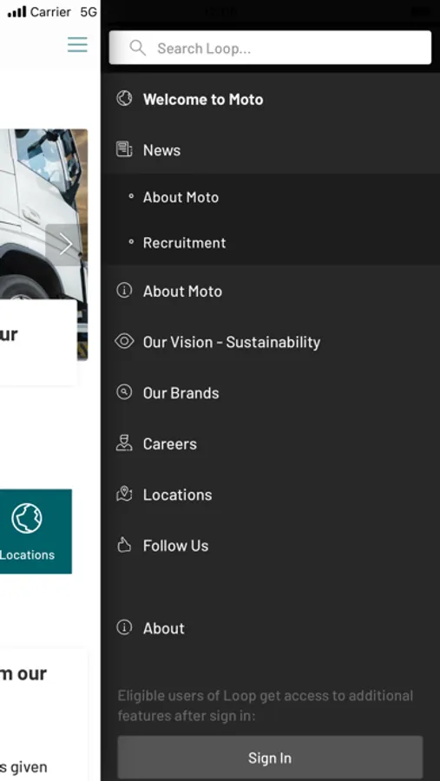The image size is (440, 781).
Task: Click the magnifier icon in search bar
Action: [x=137, y=48]
